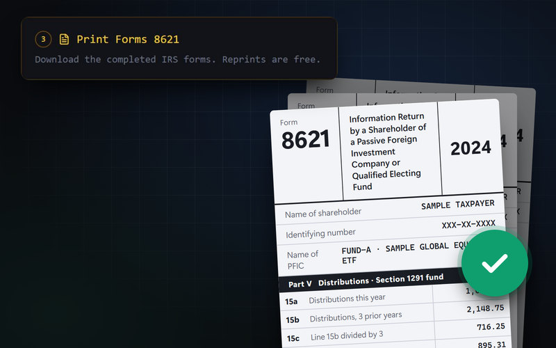Image resolution: width=556 pixels, height=348 pixels.
Task: Click the Identifying number label
Action: click(320, 233)
